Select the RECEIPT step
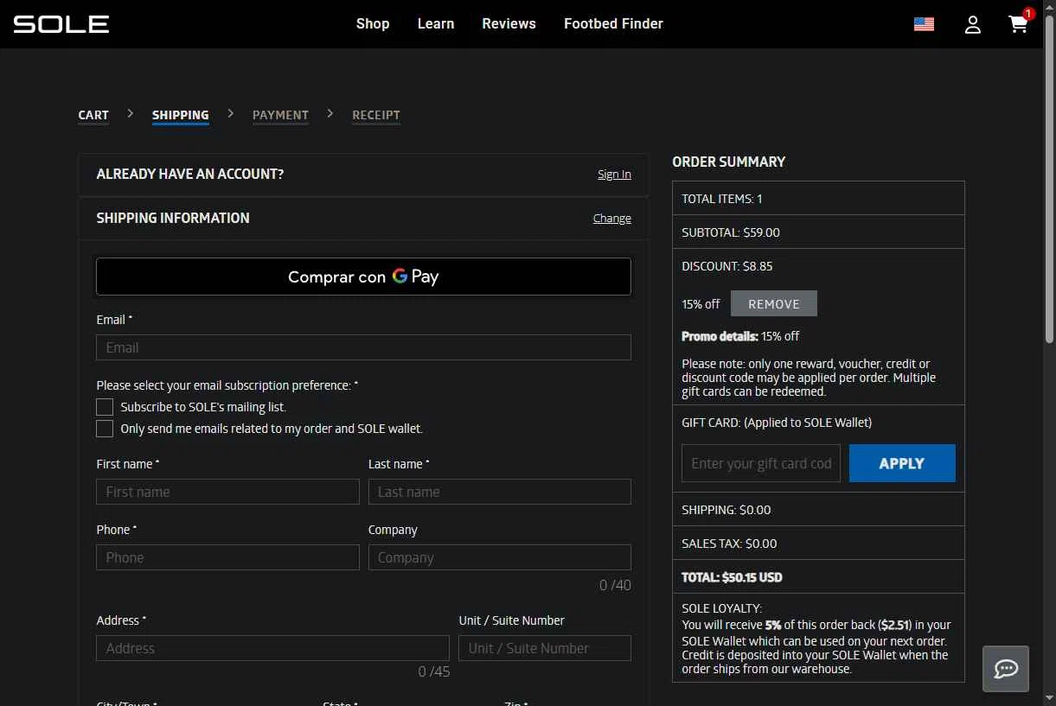Screen dimensions: 1056x706 click(376, 115)
